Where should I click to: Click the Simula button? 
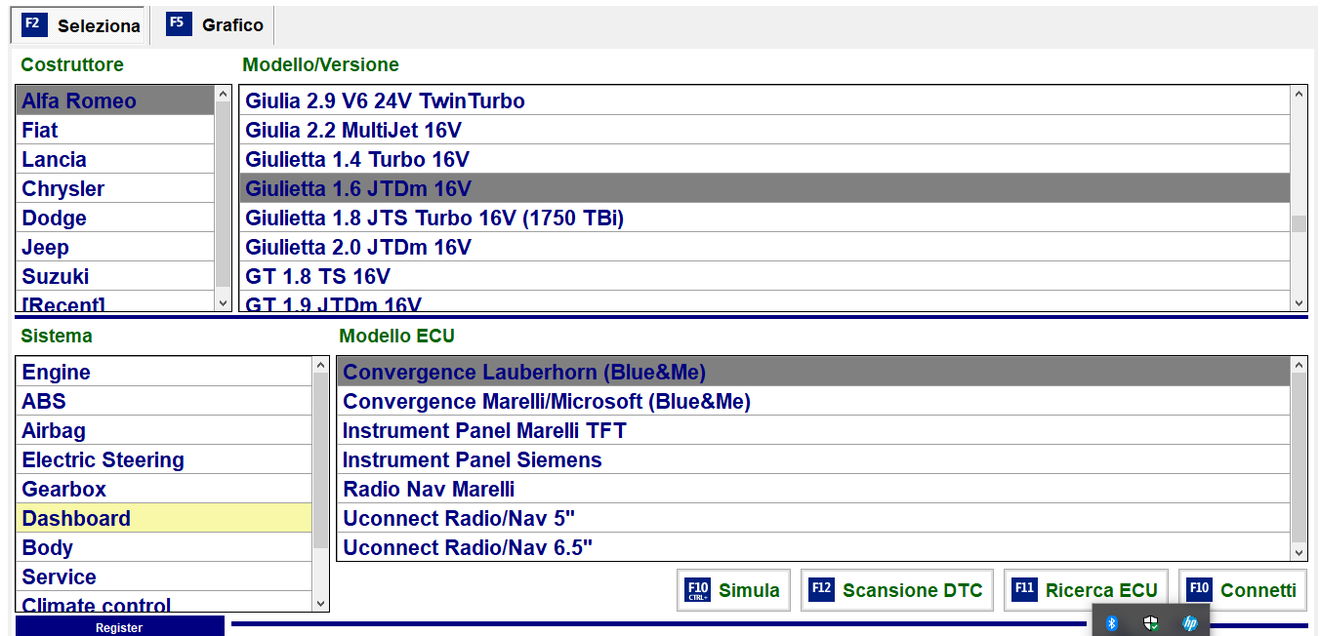[733, 590]
